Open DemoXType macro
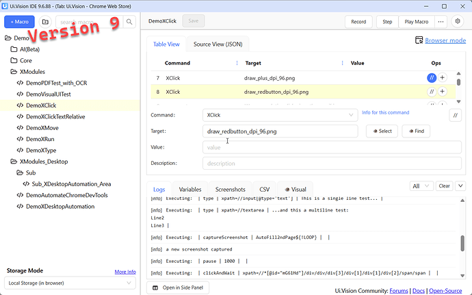 click(41, 151)
